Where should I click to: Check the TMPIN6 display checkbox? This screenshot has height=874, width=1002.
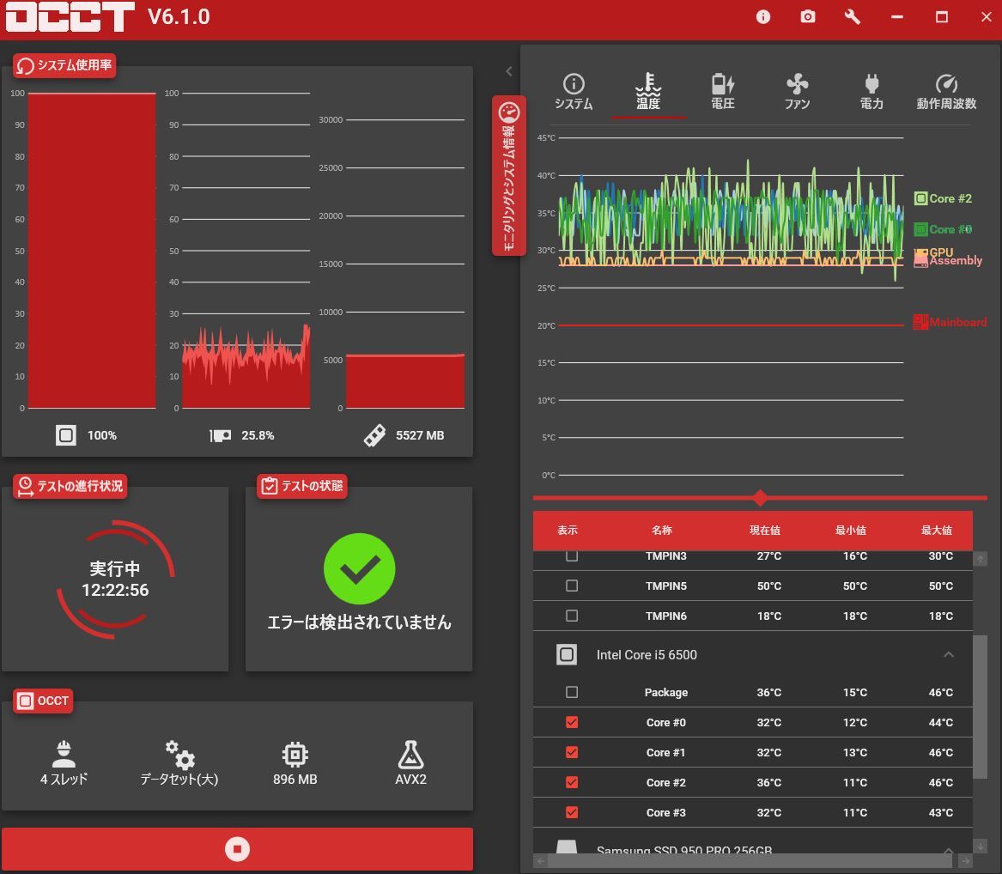click(x=572, y=616)
